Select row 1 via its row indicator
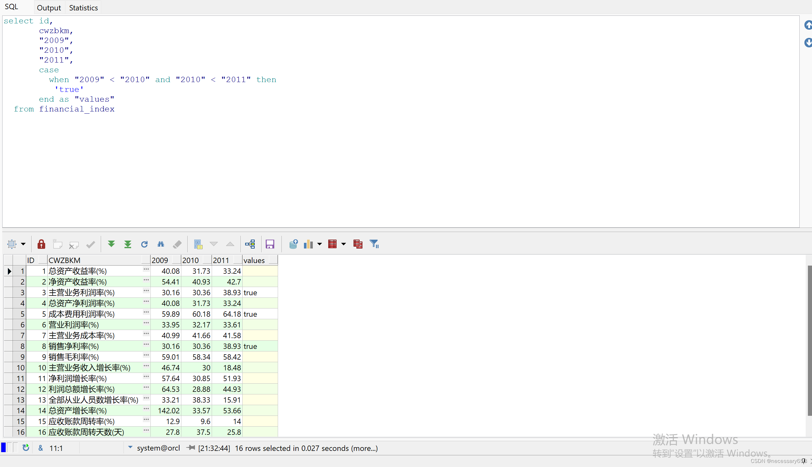The image size is (812, 467). [9, 271]
